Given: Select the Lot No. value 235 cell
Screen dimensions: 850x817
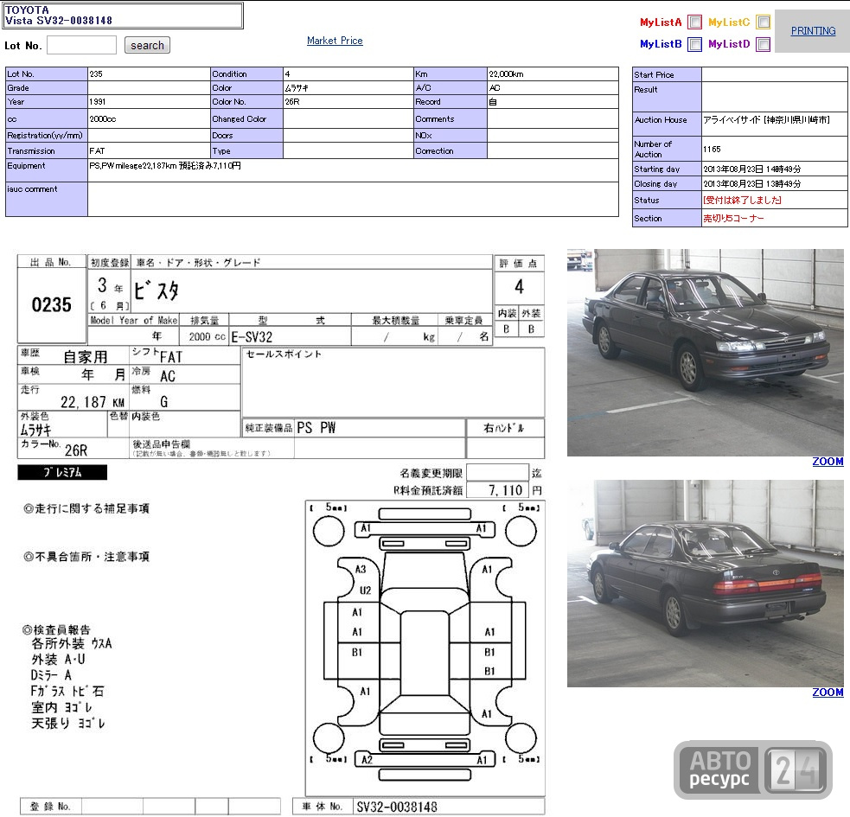Looking at the screenshot, I should (x=149, y=73).
